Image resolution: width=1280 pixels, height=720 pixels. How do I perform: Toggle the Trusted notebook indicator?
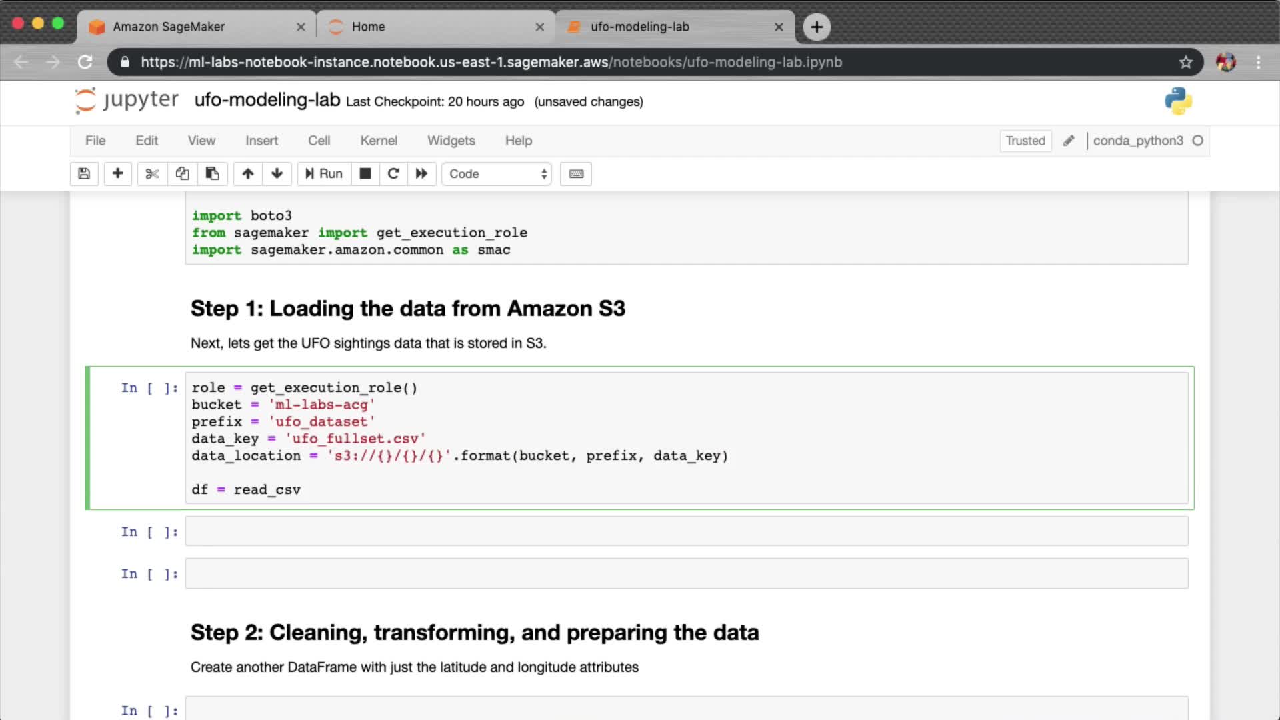tap(1025, 141)
